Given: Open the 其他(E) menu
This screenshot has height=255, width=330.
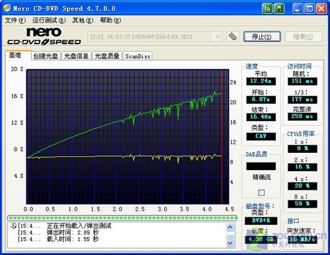Looking at the screenshot, I should 82,20.
